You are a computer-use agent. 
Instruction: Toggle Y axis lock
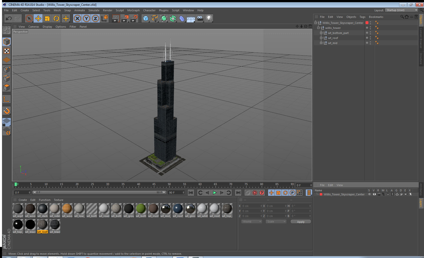86,18
